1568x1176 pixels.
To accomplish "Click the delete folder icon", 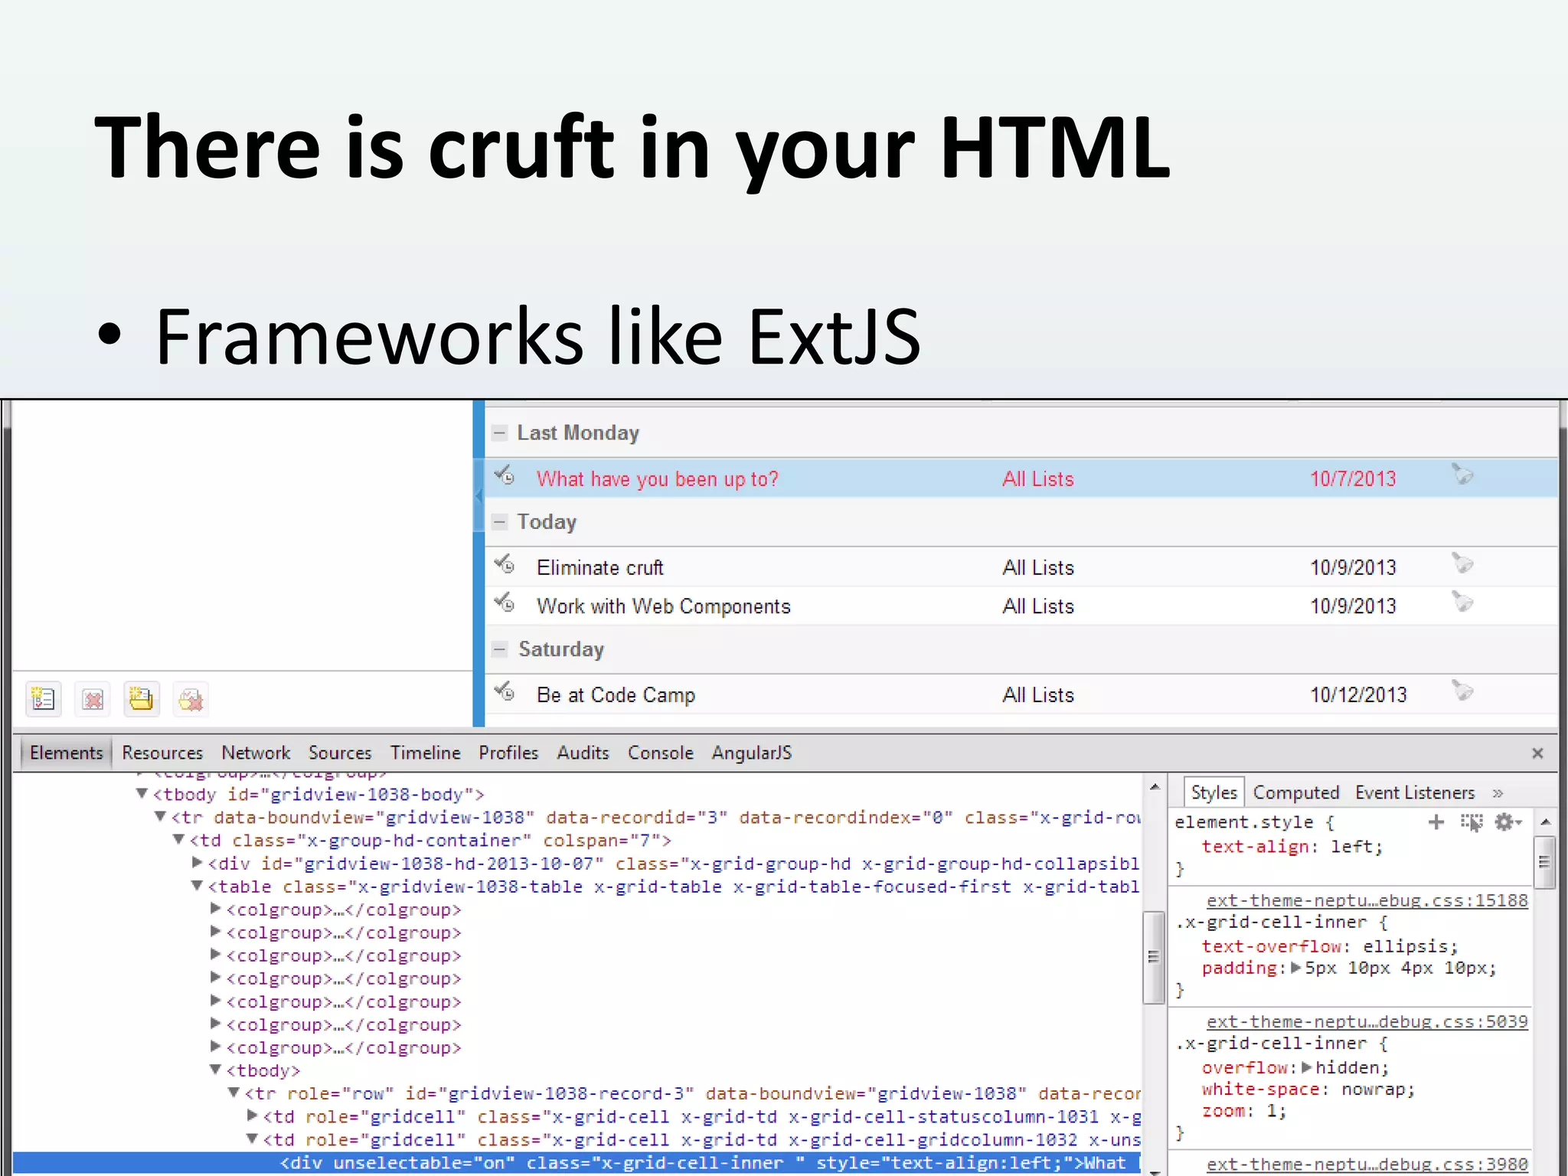I will 191,699.
